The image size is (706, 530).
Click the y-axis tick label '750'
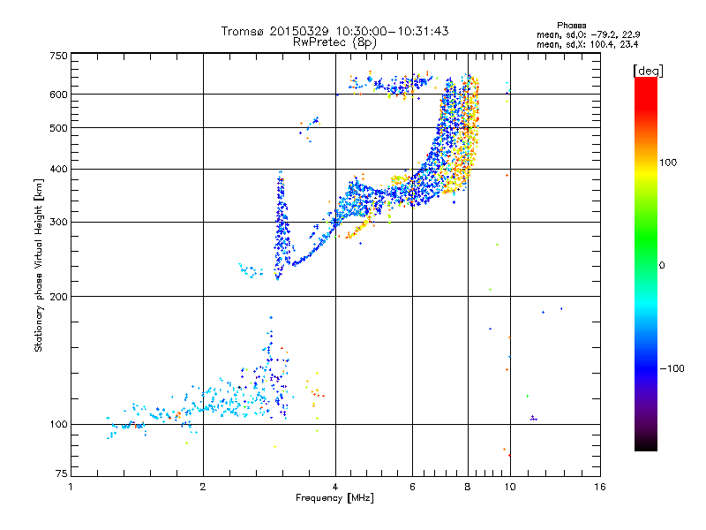(x=58, y=56)
